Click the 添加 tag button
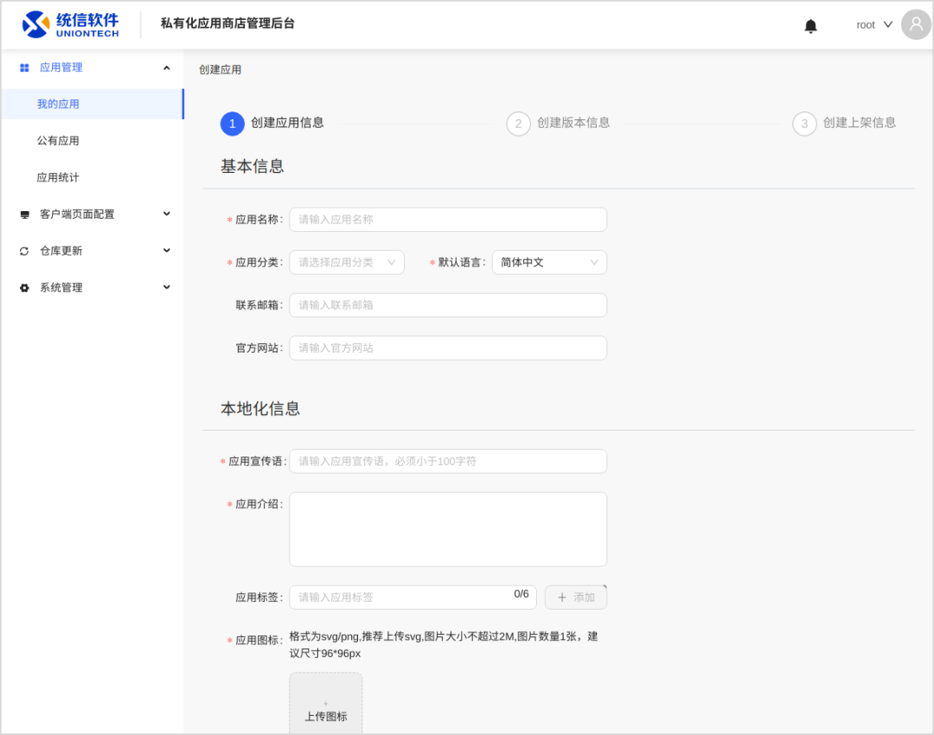 click(575, 597)
